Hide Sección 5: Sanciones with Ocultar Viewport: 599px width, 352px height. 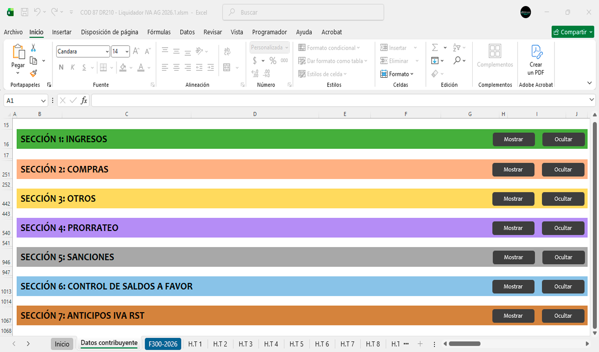point(563,257)
